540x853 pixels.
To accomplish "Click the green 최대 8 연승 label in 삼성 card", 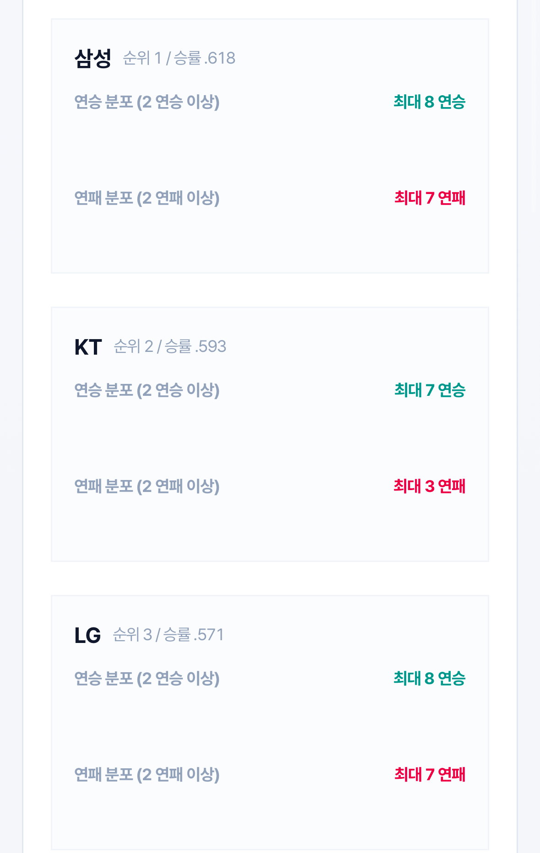I will [x=430, y=102].
